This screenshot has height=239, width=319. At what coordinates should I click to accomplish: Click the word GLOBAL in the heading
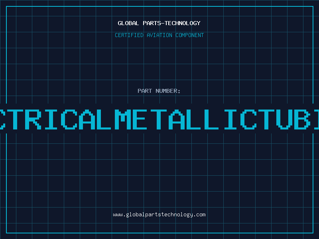pos(128,23)
